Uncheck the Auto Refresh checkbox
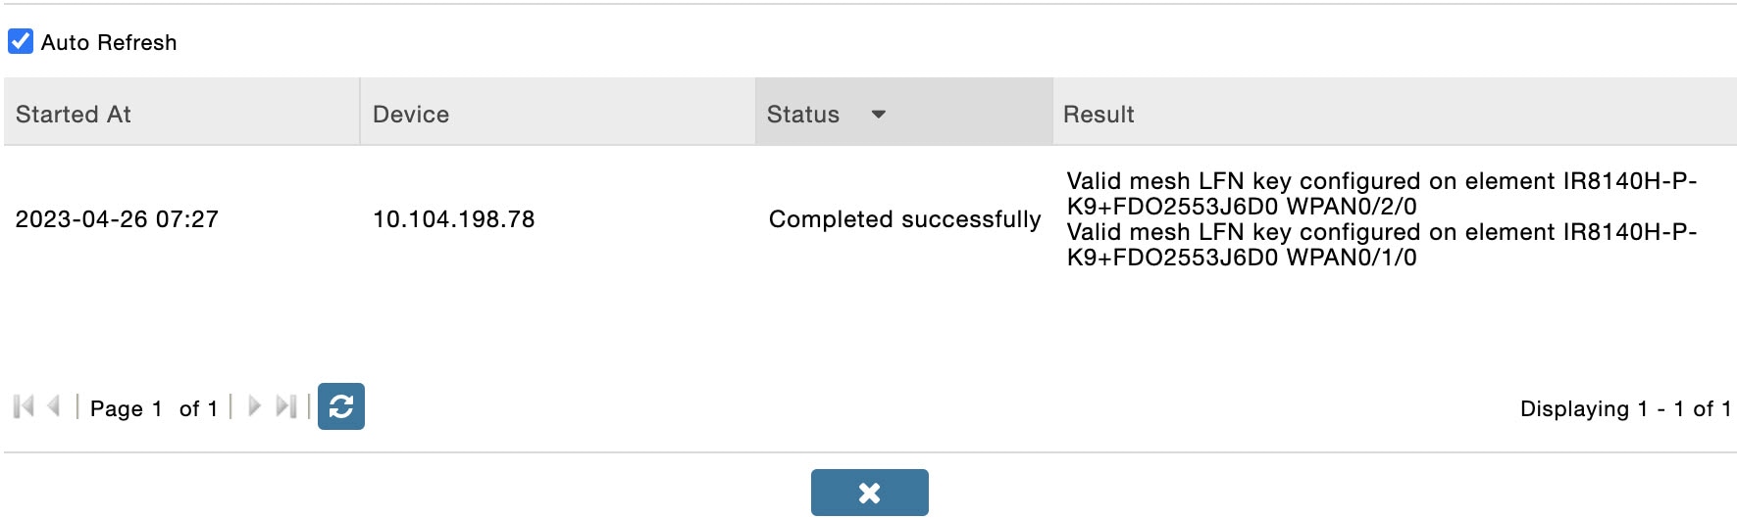Image resolution: width=1737 pixels, height=519 pixels. (21, 41)
